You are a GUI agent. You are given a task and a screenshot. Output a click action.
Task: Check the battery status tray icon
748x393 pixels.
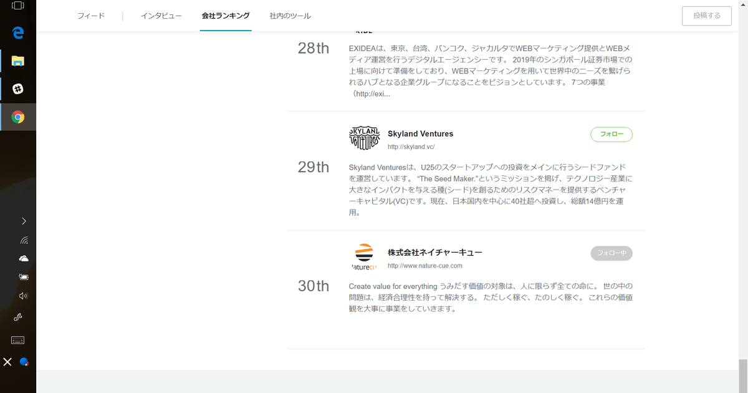pyautogui.click(x=24, y=277)
